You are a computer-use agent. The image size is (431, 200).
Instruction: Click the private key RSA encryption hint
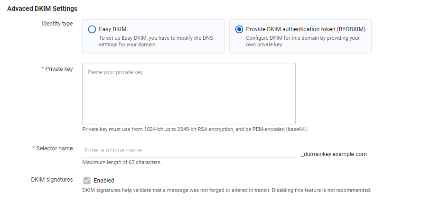[195, 130]
